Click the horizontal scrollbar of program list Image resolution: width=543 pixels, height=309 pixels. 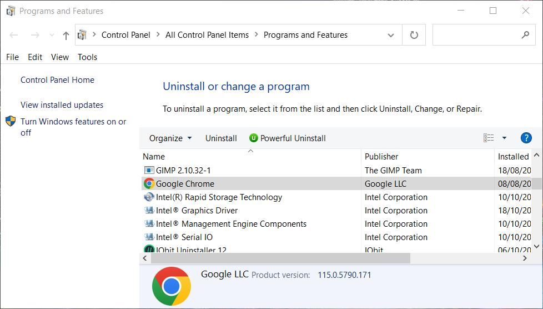pos(278,258)
